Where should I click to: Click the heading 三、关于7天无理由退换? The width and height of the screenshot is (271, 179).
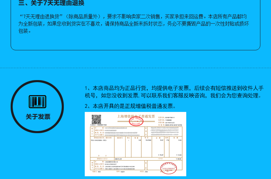click(x=51, y=3)
